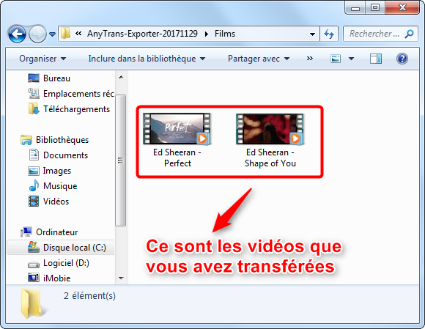Open Vidéos library

pos(56,202)
